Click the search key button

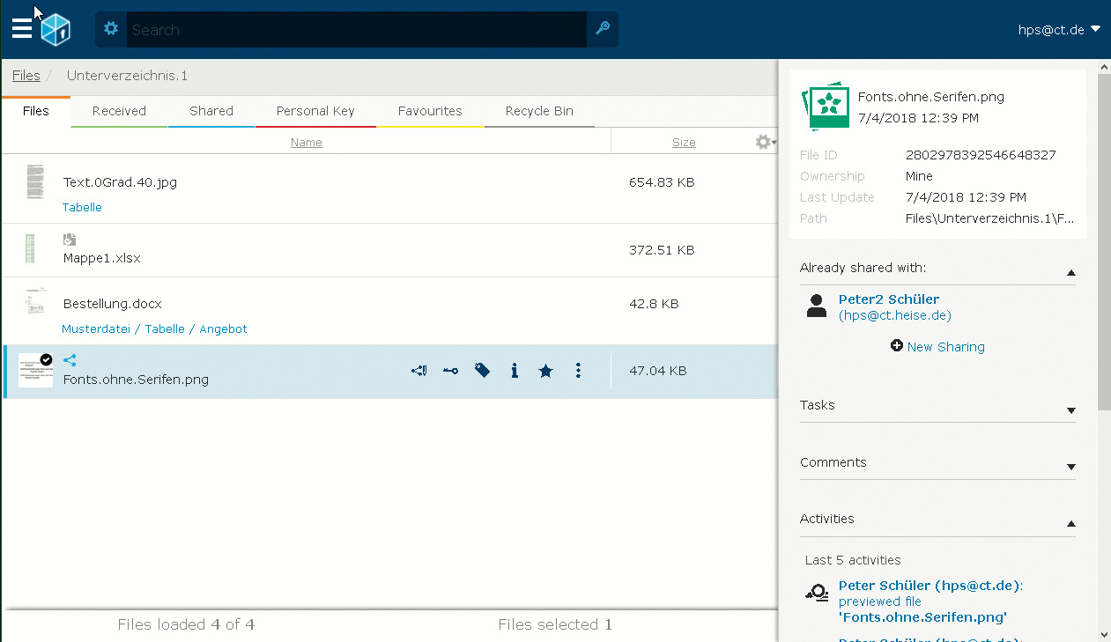tap(603, 29)
